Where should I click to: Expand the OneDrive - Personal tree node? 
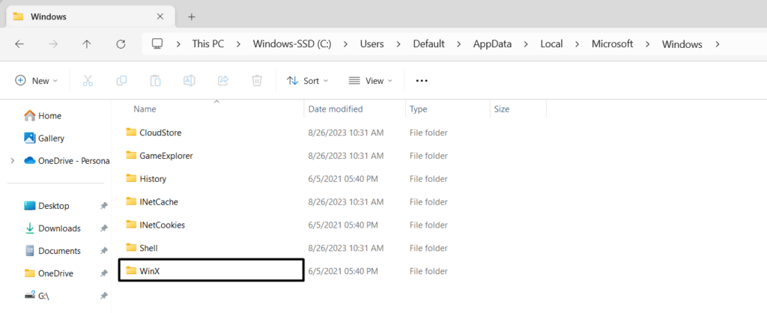(12, 160)
